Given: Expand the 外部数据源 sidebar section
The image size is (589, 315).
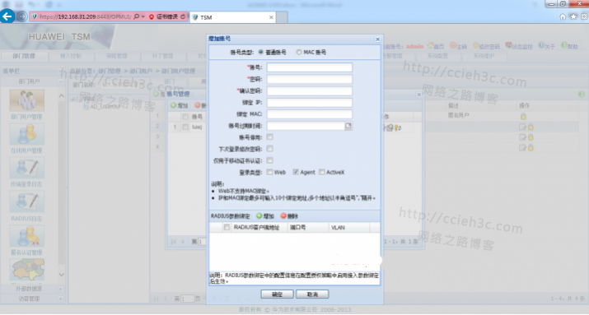Looking at the screenshot, I should tap(60, 289).
